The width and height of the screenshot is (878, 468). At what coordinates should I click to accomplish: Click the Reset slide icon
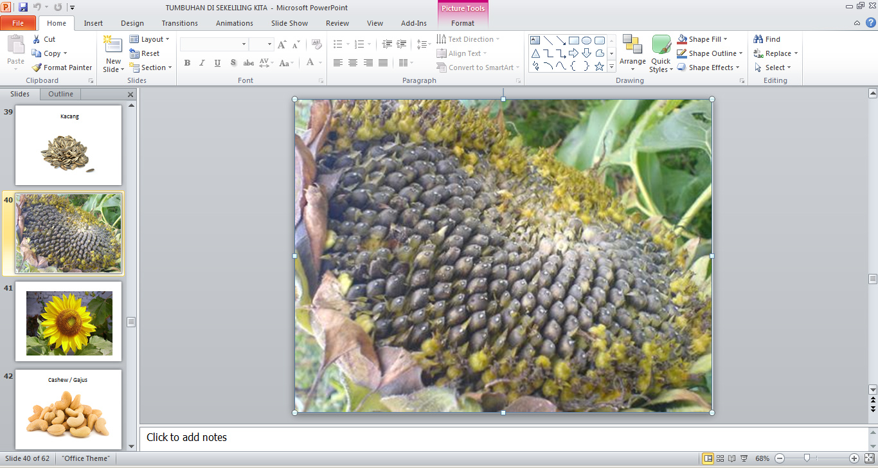(134, 53)
